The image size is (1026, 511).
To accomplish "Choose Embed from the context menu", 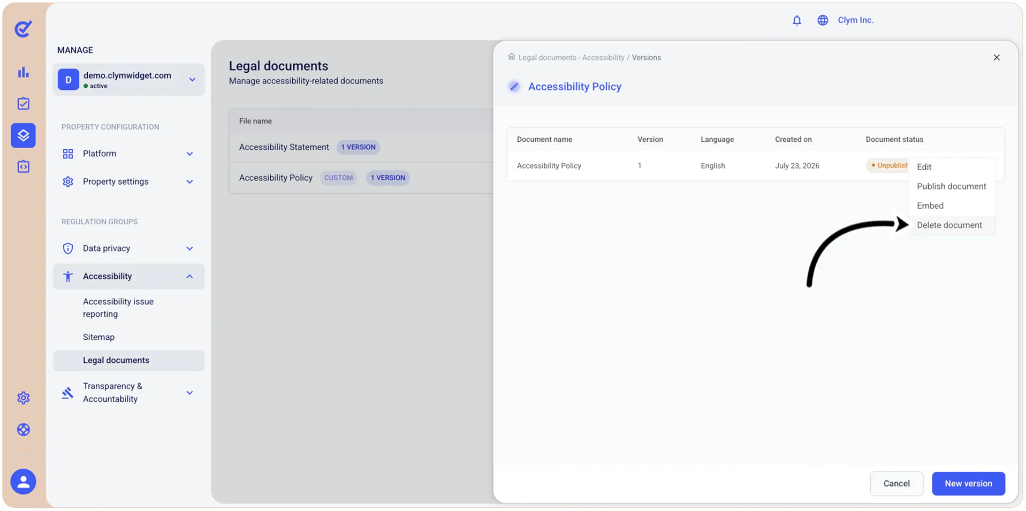I will [952, 206].
